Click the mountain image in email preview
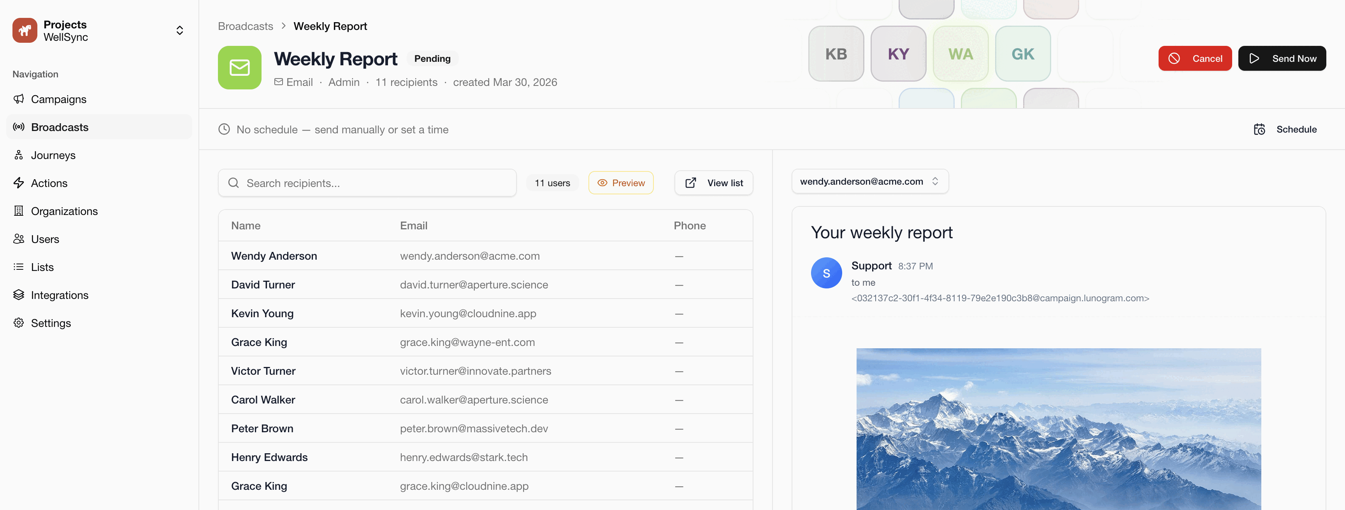The height and width of the screenshot is (510, 1345). [1058, 429]
